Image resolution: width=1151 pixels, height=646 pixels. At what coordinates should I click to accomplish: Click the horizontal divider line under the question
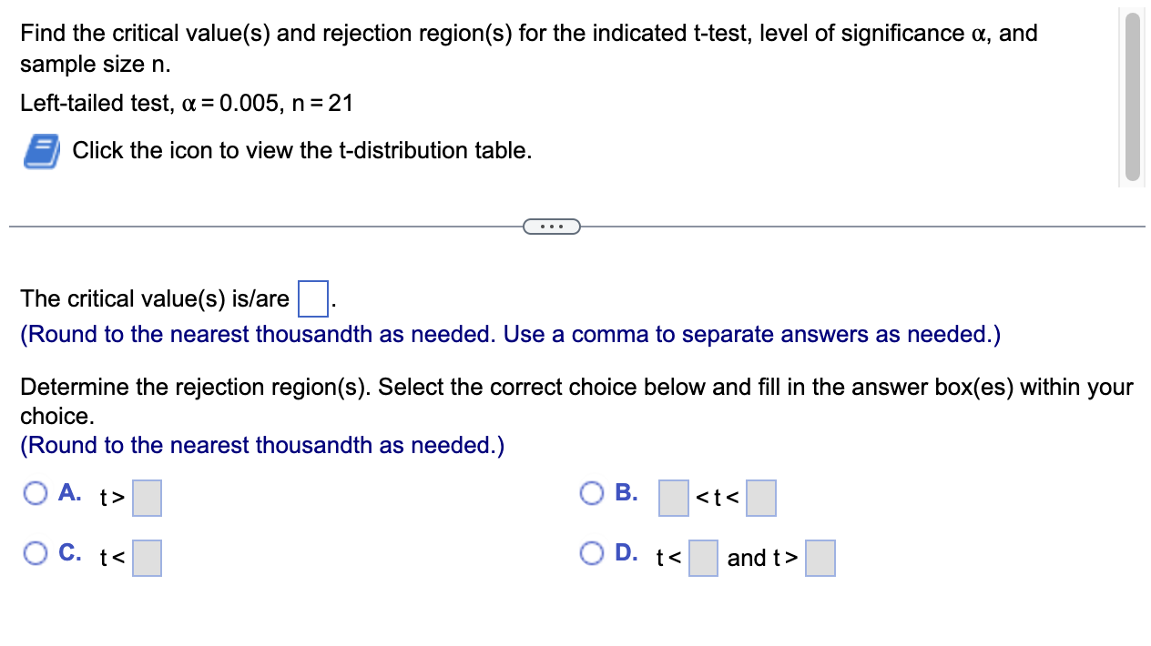[273, 225]
